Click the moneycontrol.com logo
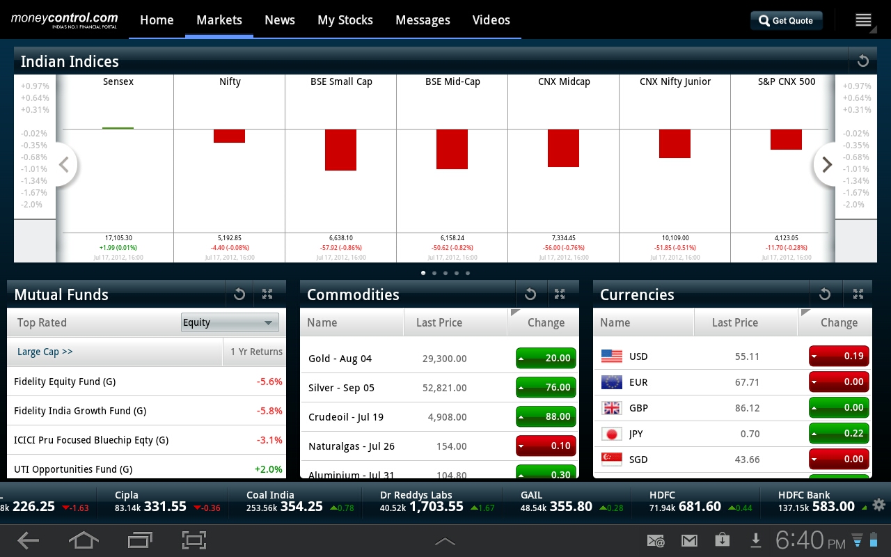891x557 pixels. [64, 20]
